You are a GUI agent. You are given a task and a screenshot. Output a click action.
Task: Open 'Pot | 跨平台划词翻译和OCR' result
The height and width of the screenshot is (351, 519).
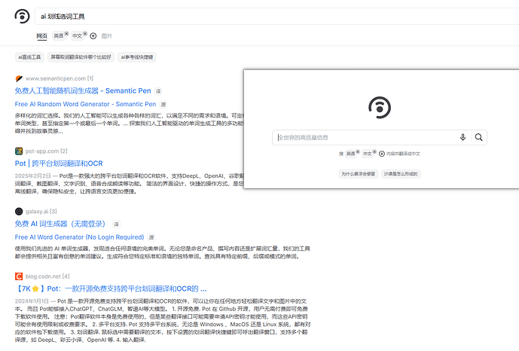coord(59,163)
